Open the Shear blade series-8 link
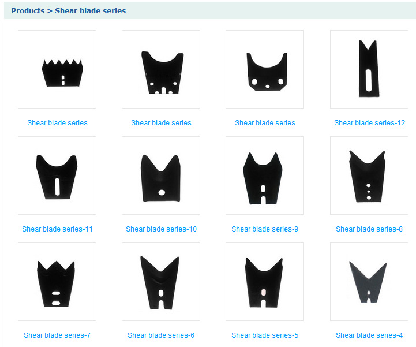 click(x=369, y=229)
